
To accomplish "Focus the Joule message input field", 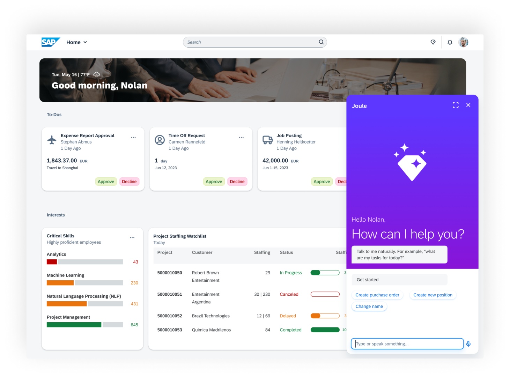I will click(x=407, y=344).
